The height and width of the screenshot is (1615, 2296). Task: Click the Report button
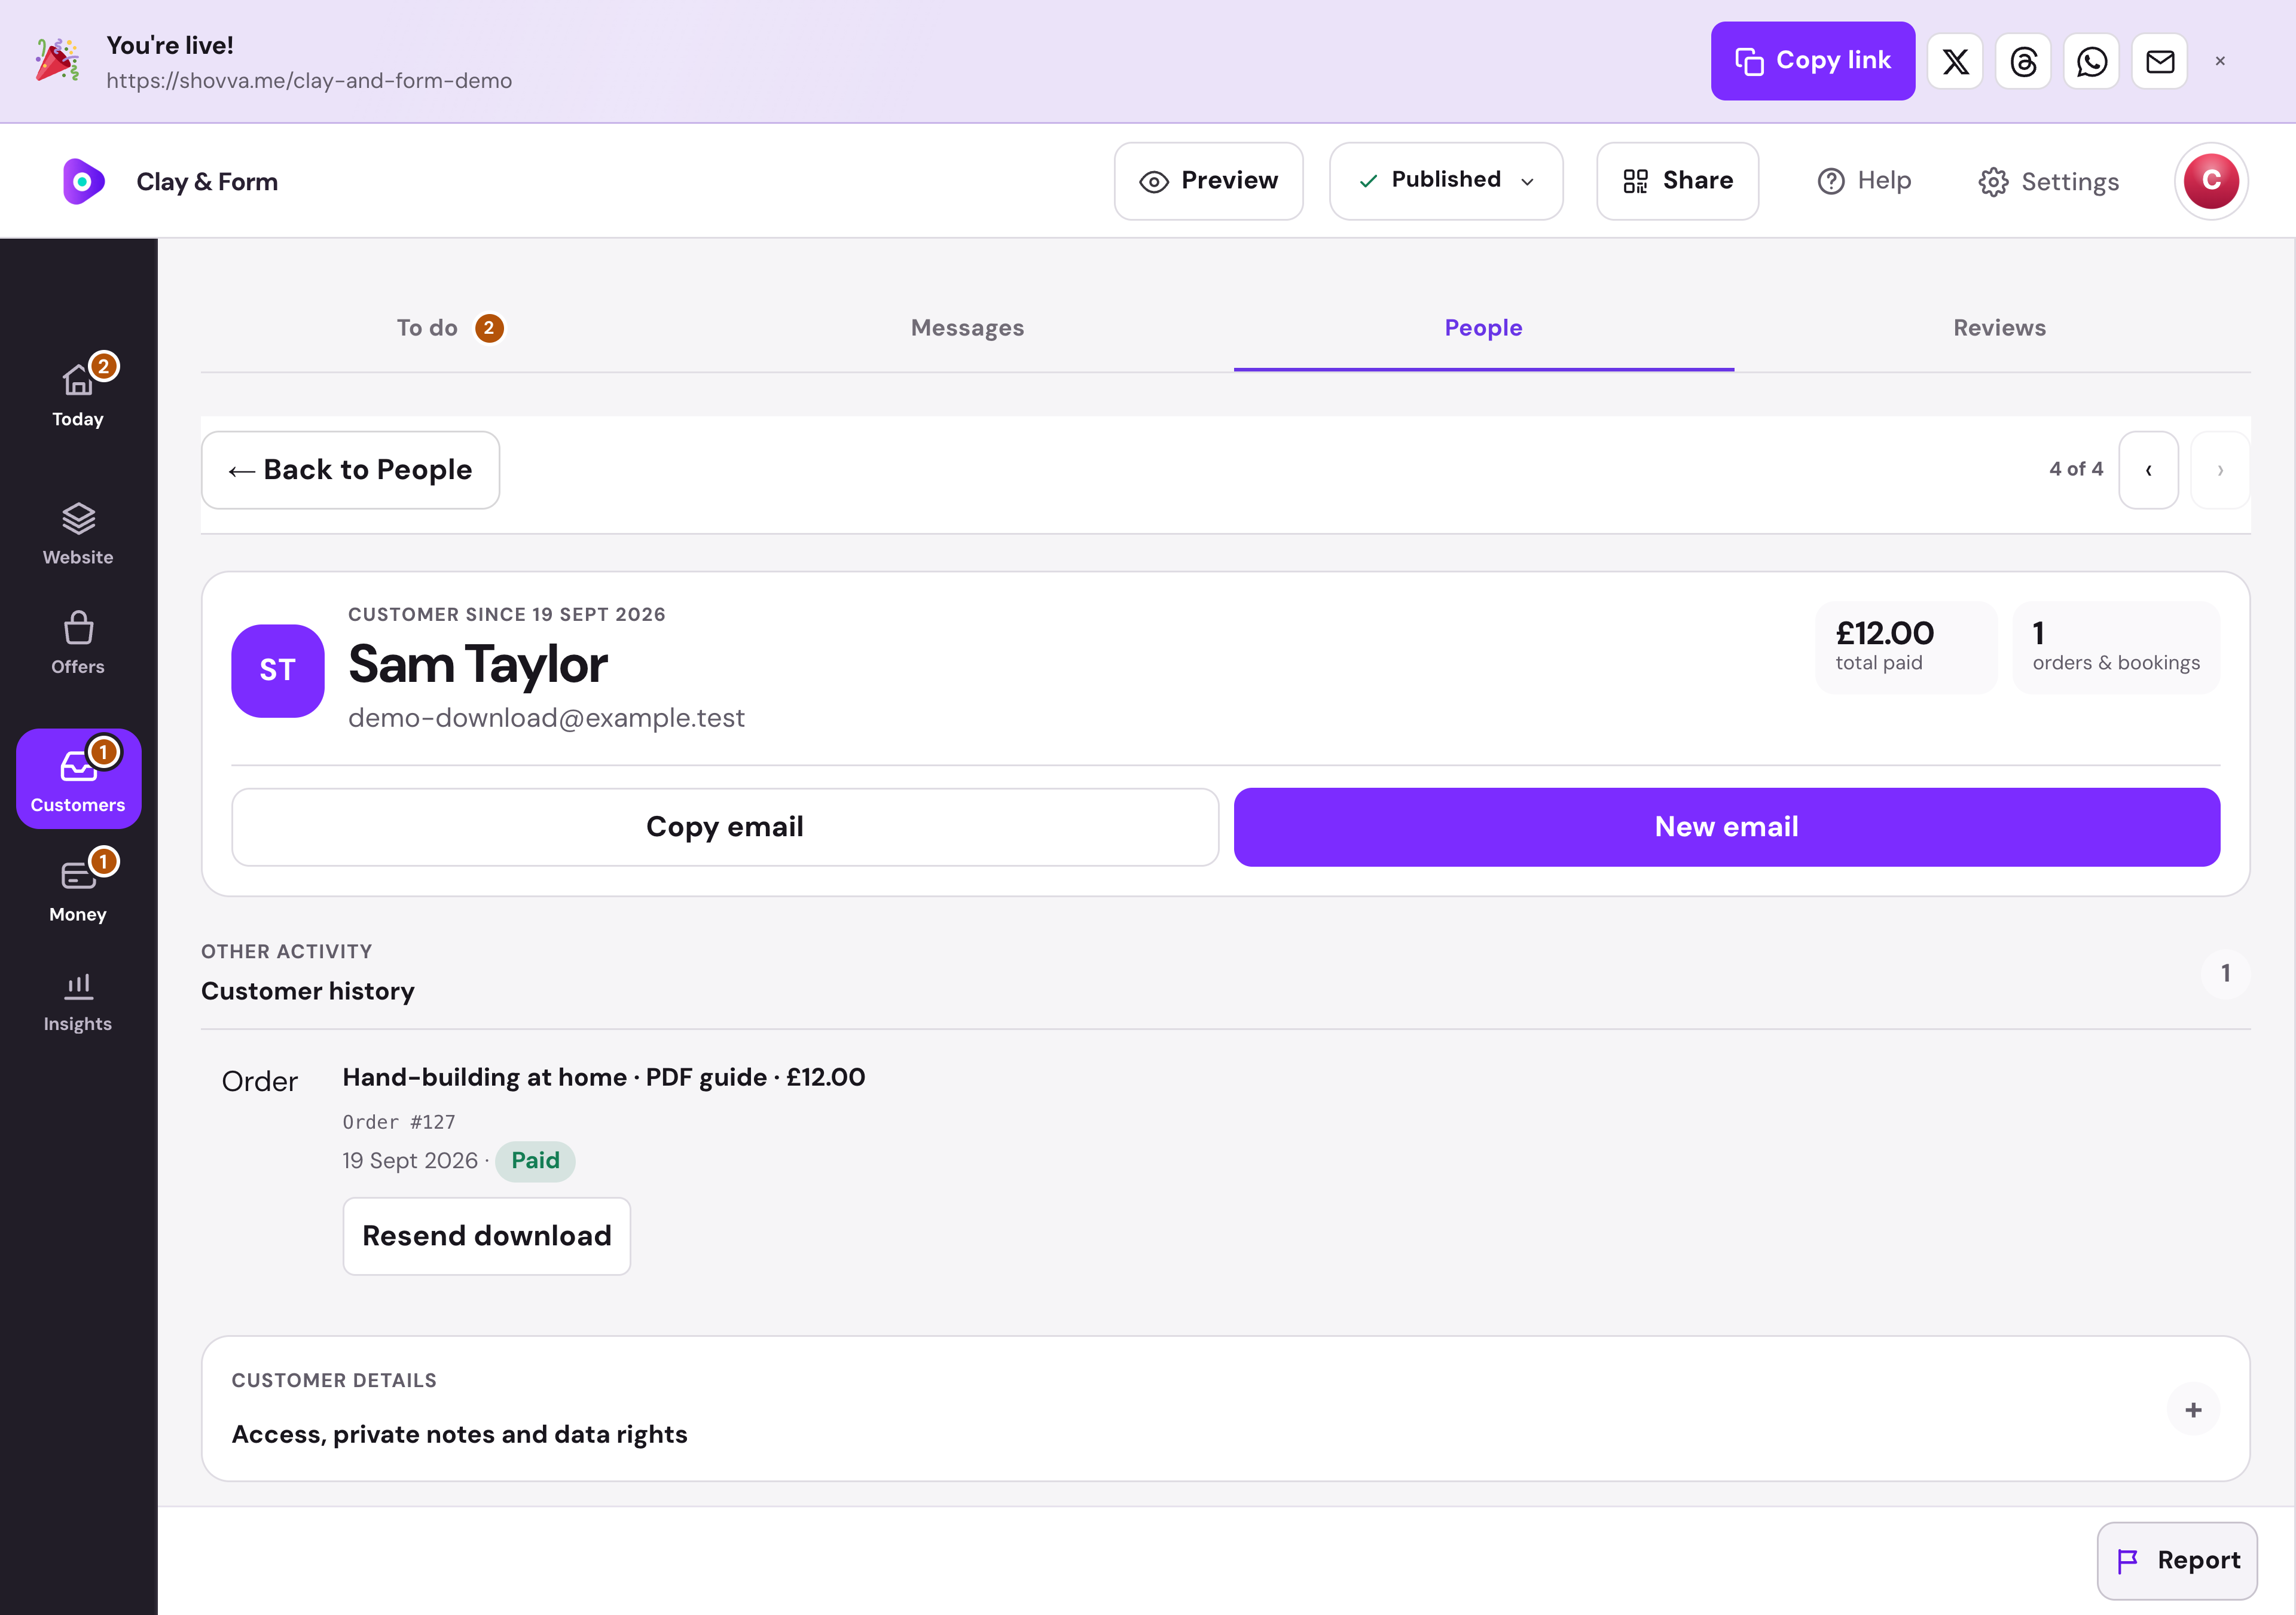click(x=2177, y=1561)
